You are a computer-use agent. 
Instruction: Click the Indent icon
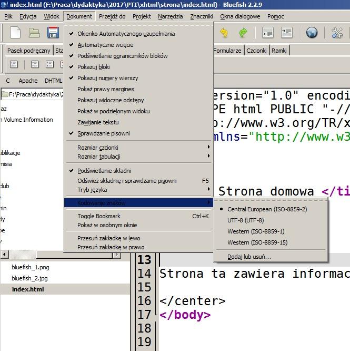(x=286, y=33)
